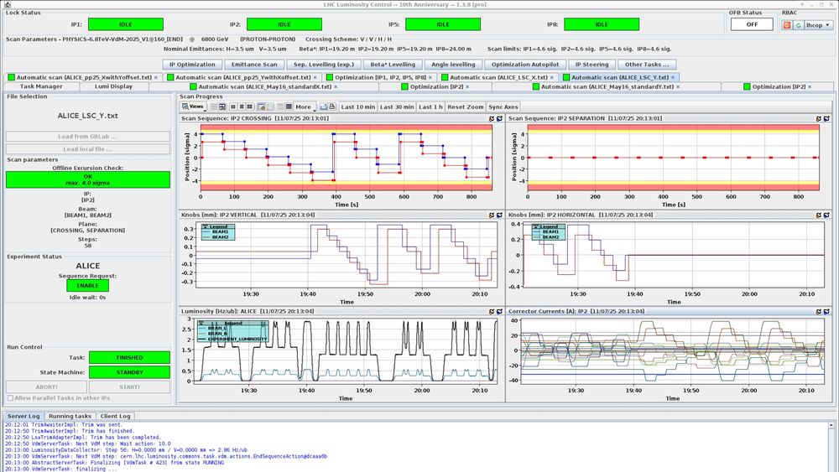This screenshot has width=839, height=472.
Task: Collapse the legend in IP2 HORIZONTAL knobs chart
Action: [x=535, y=226]
